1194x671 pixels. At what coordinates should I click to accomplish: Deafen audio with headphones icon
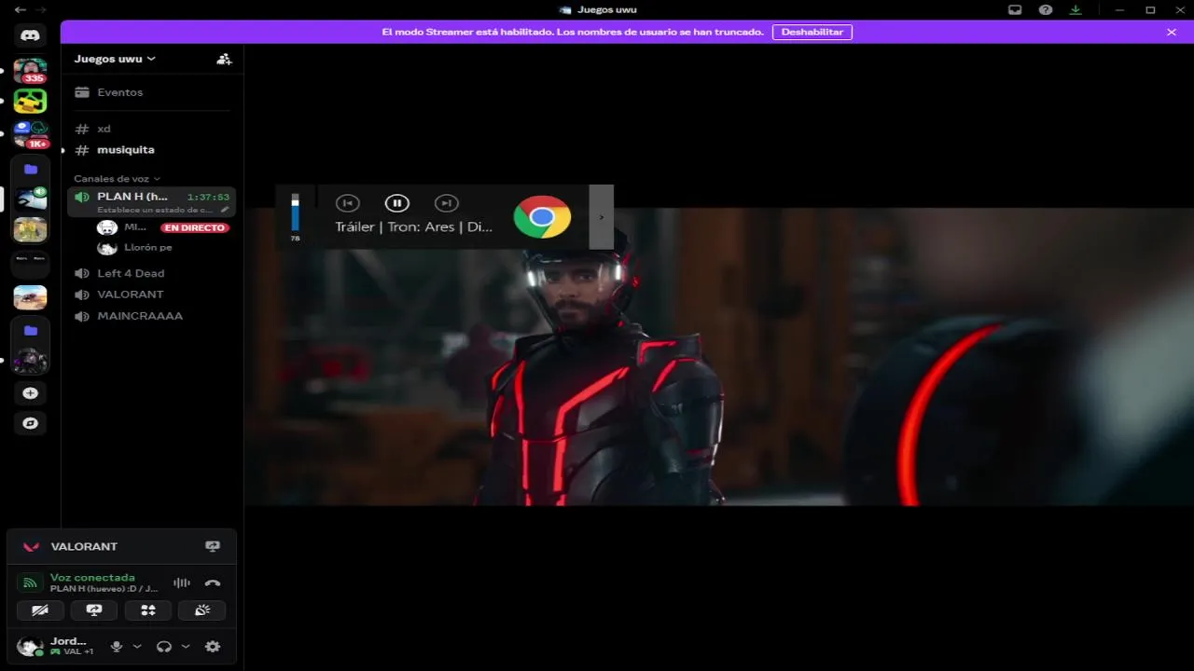[x=164, y=647]
